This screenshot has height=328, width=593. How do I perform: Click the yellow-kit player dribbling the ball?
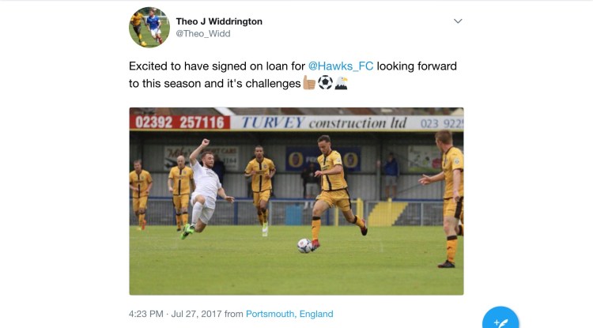coord(334,190)
